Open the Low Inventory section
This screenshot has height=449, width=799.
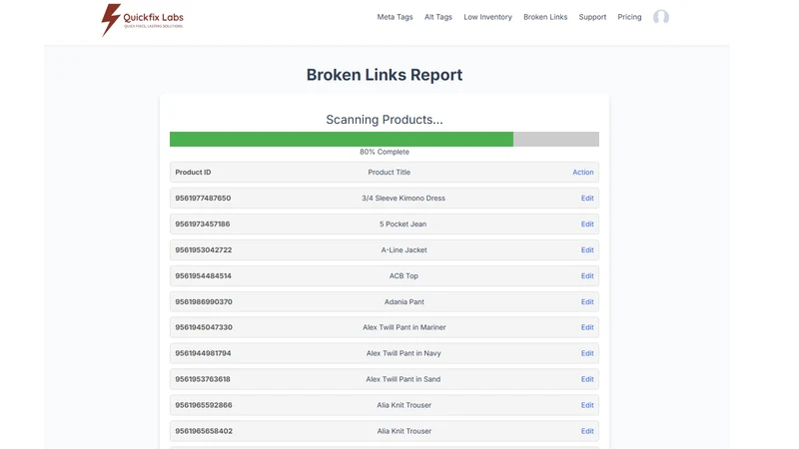coord(487,17)
